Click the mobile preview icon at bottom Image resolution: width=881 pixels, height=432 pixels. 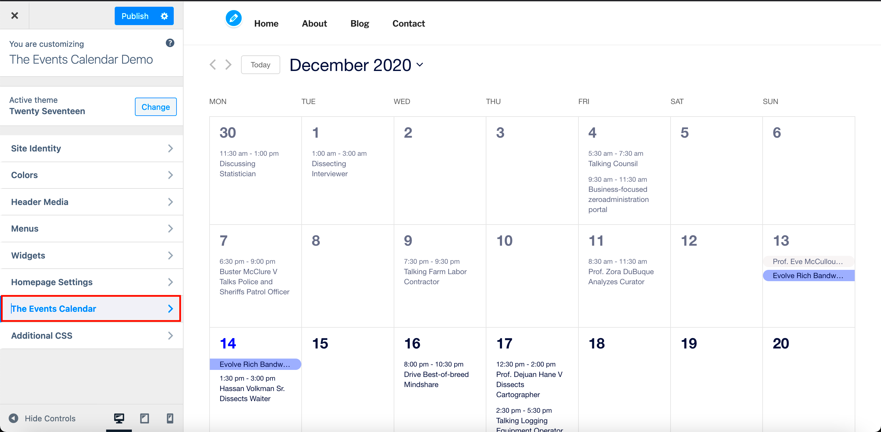[x=170, y=419]
